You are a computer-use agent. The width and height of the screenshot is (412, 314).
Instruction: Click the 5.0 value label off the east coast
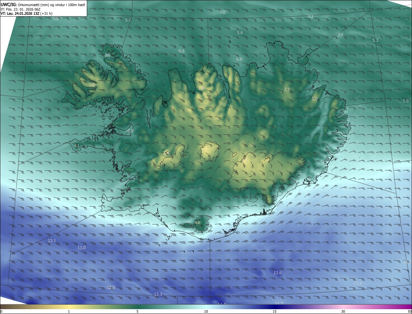[x=406, y=101]
